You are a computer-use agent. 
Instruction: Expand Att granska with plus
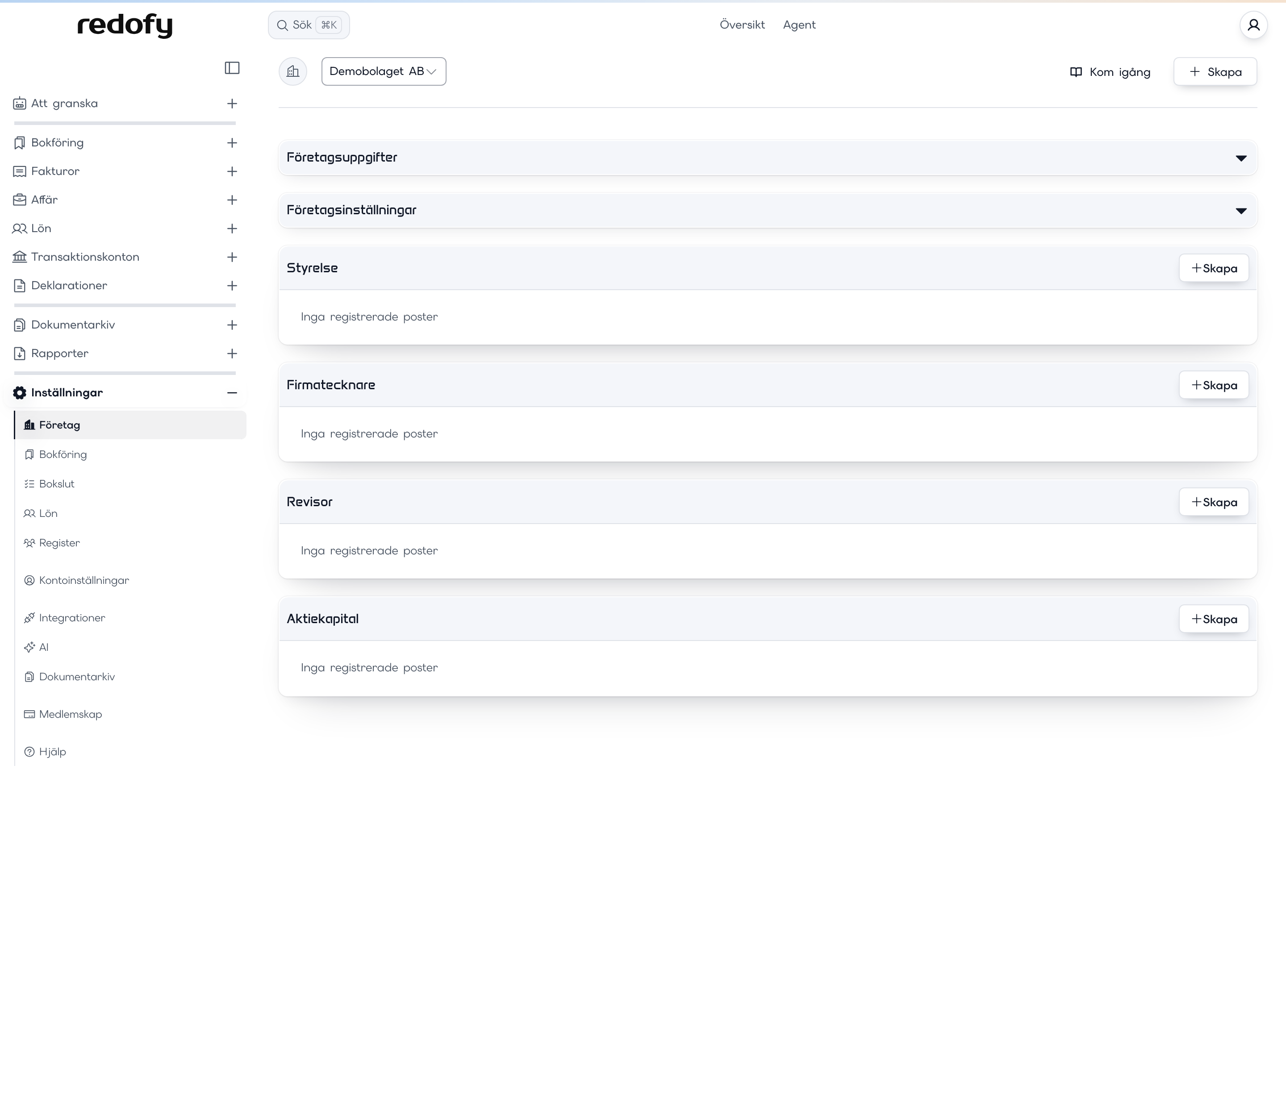click(x=232, y=104)
